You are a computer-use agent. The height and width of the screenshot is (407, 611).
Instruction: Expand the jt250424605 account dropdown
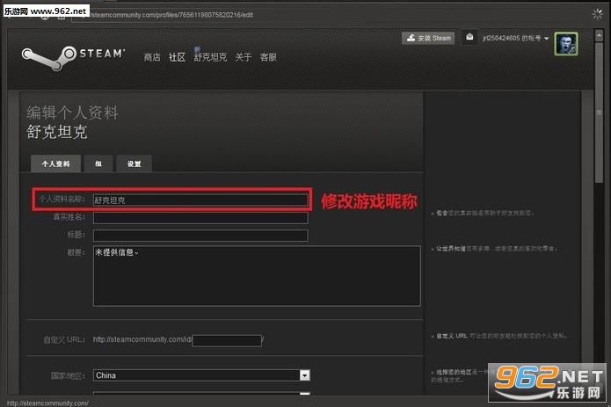pos(515,38)
